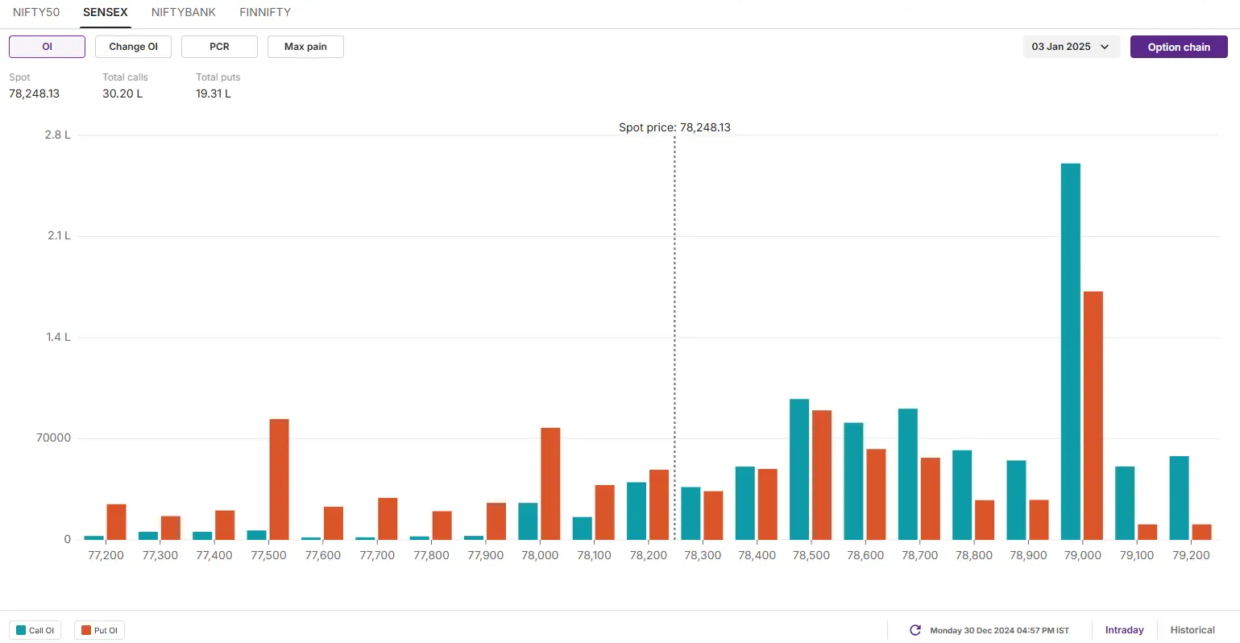Switch to Change OI view
Image resolution: width=1240 pixels, height=643 pixels.
point(133,47)
